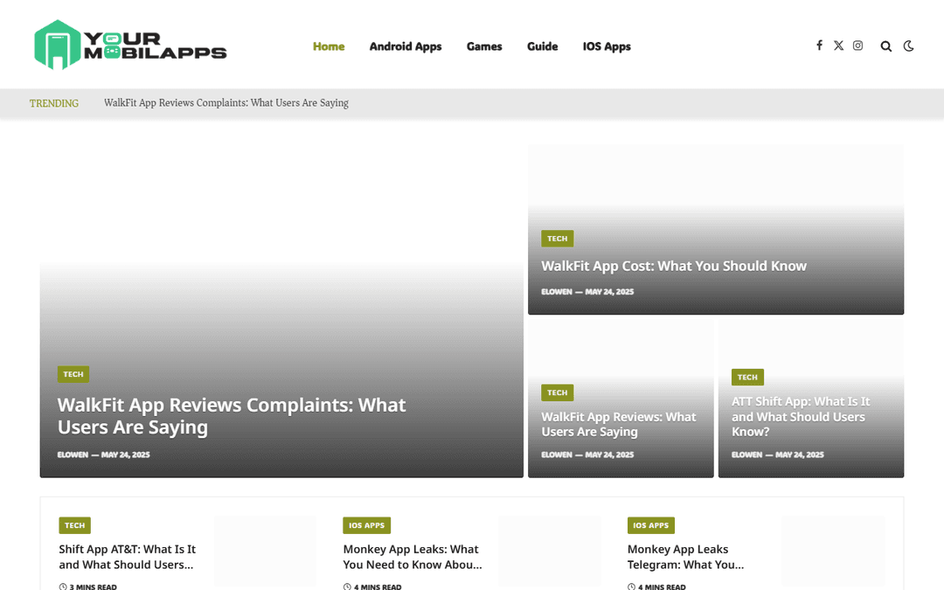Click TECH tag on ATT Shift App card
Screen dimensions: 944x590
point(747,378)
